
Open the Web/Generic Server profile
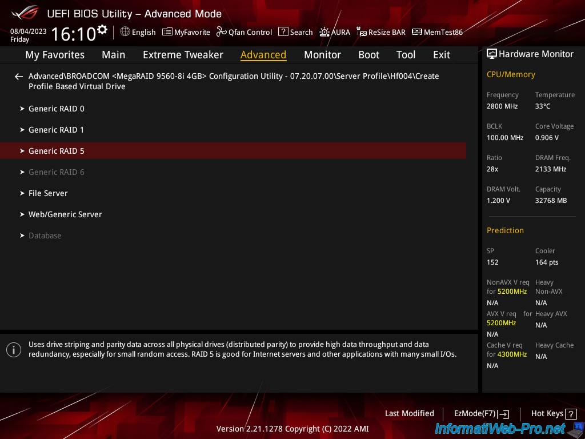click(x=65, y=214)
